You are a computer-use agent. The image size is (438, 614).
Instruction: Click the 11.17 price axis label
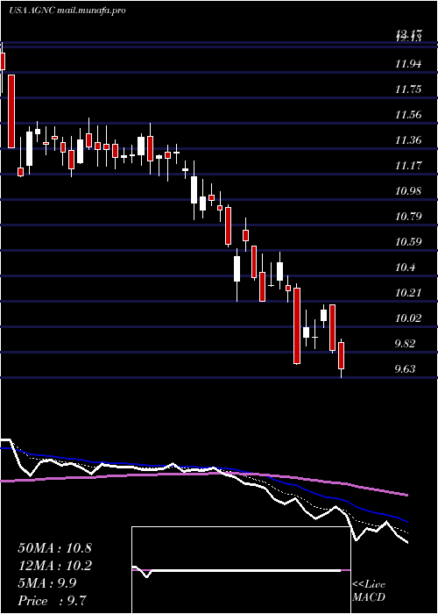(408, 166)
